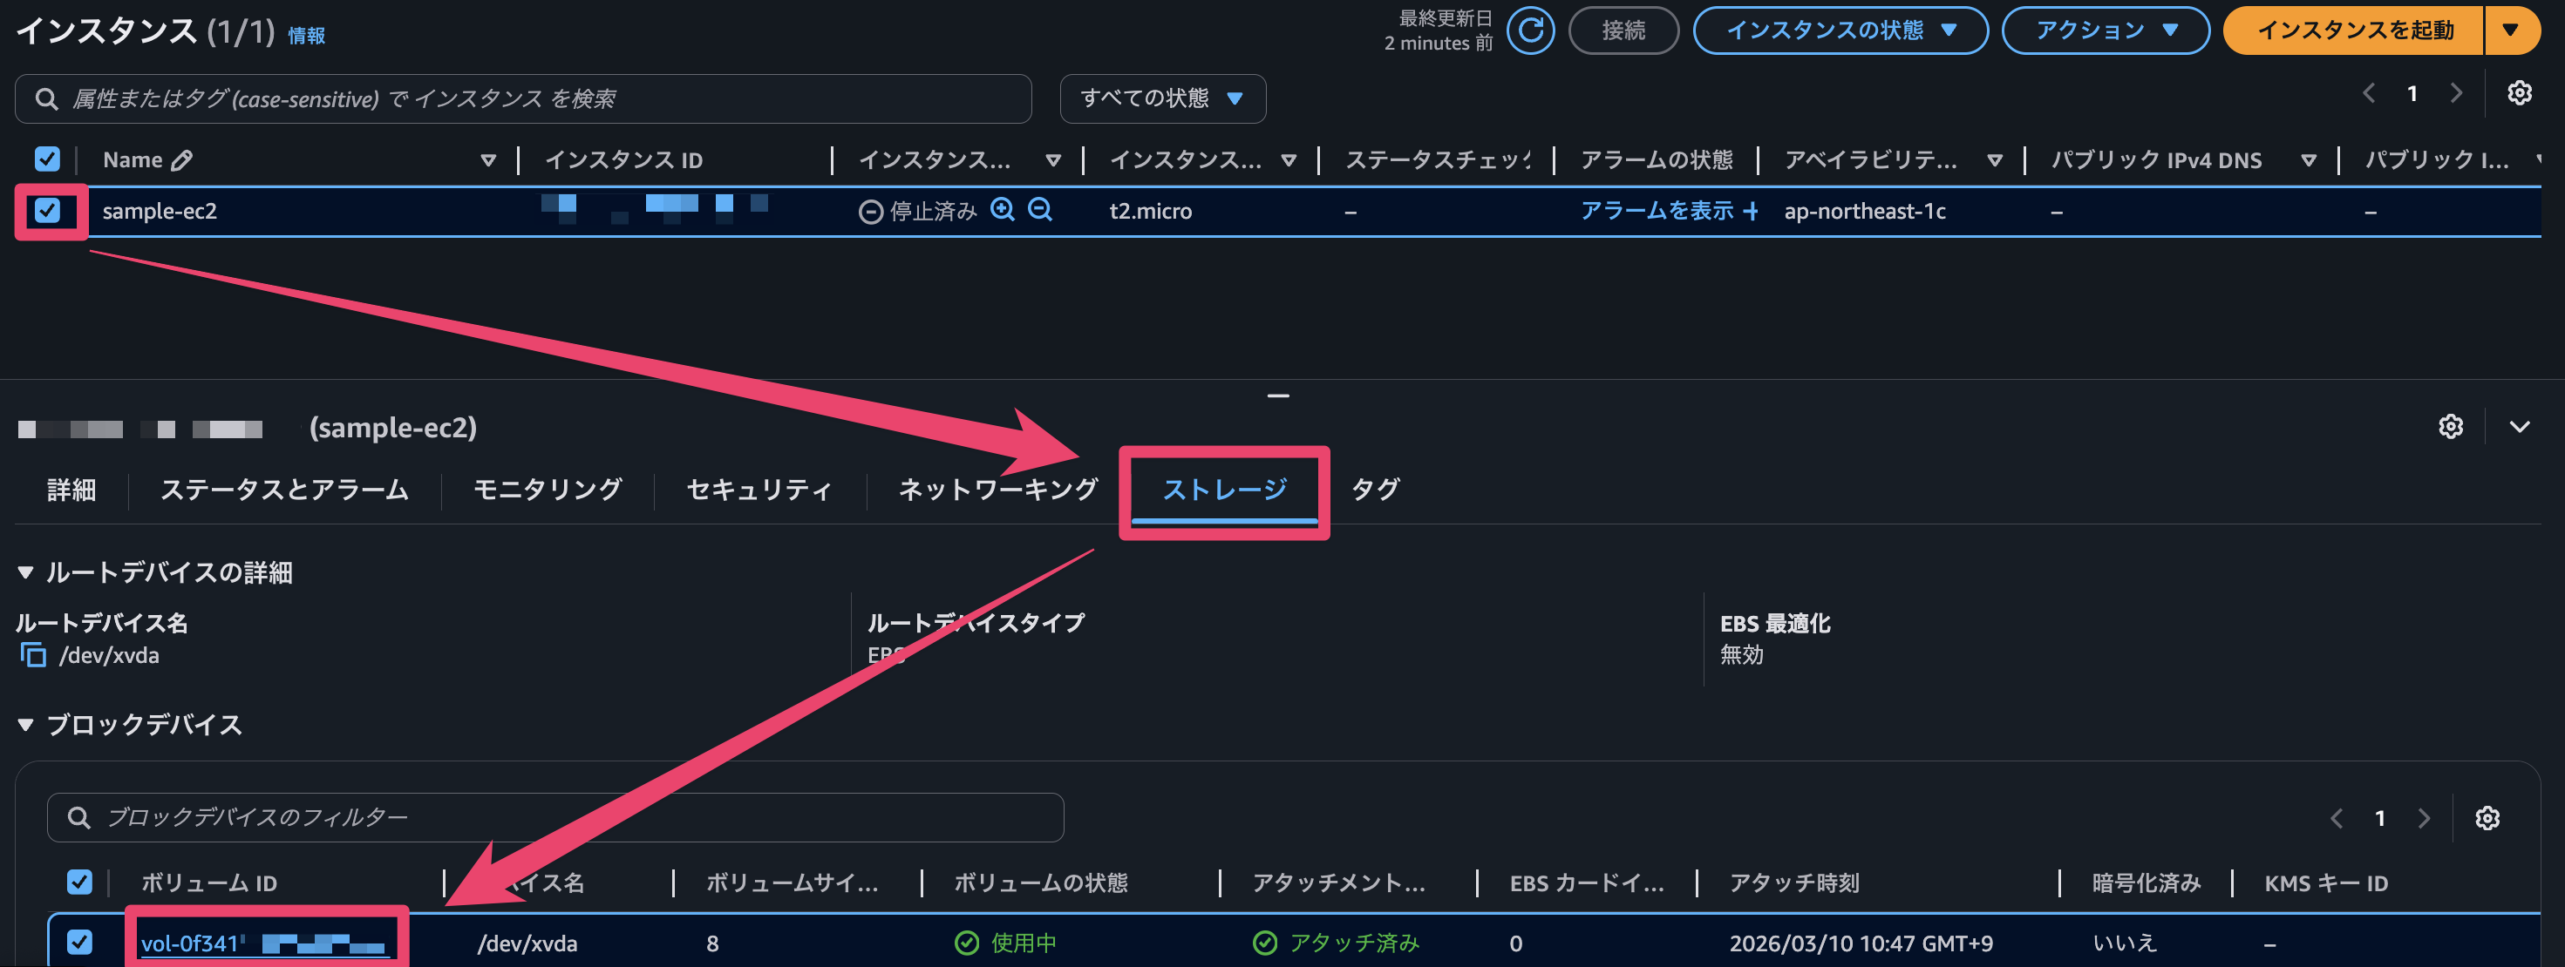This screenshot has height=967, width=2565.
Task: Click the zoom-in magnifier beside 停止済み state
Action: [x=1003, y=210]
